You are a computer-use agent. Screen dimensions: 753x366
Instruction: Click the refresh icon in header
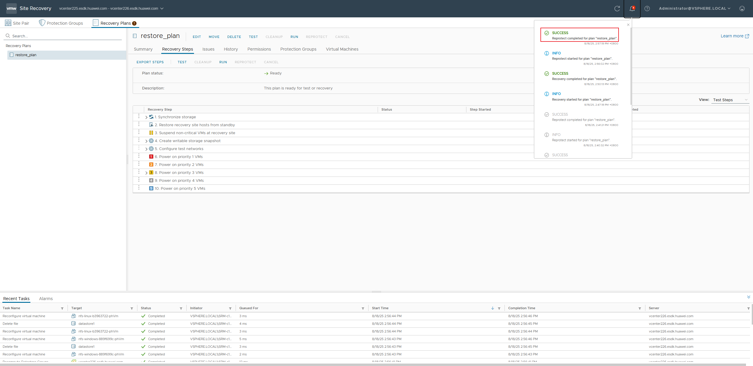tap(617, 9)
